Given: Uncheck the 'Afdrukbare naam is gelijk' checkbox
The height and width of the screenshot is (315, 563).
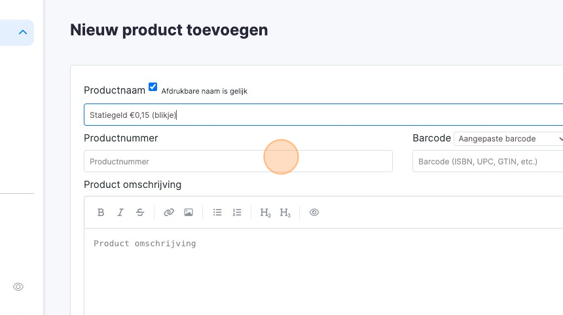Looking at the screenshot, I should [x=153, y=86].
